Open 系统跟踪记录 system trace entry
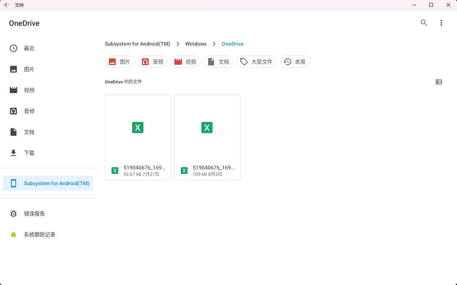This screenshot has height=285, width=457. [40, 235]
